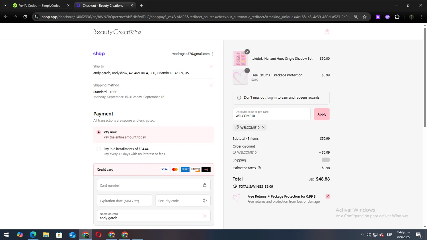Click the rewards info icon
The width and height of the screenshot is (427, 240).
(239, 98)
